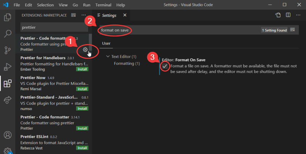Image resolution: width=306 pixels, height=154 pixels.
Task: Open the Terminal menu
Action: [103, 5]
